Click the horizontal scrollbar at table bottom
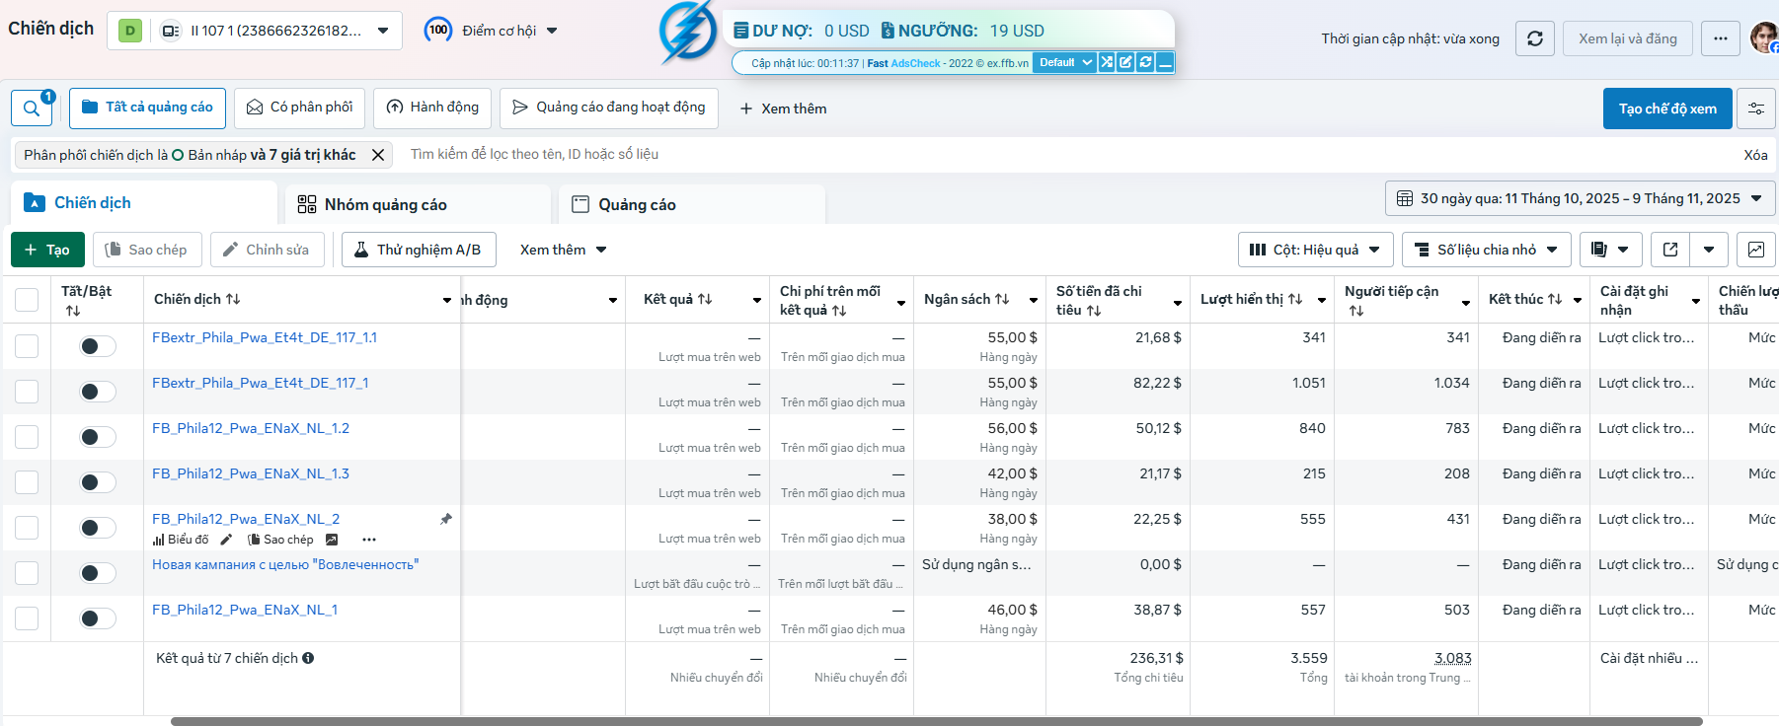This screenshot has height=726, width=1779. 937,721
